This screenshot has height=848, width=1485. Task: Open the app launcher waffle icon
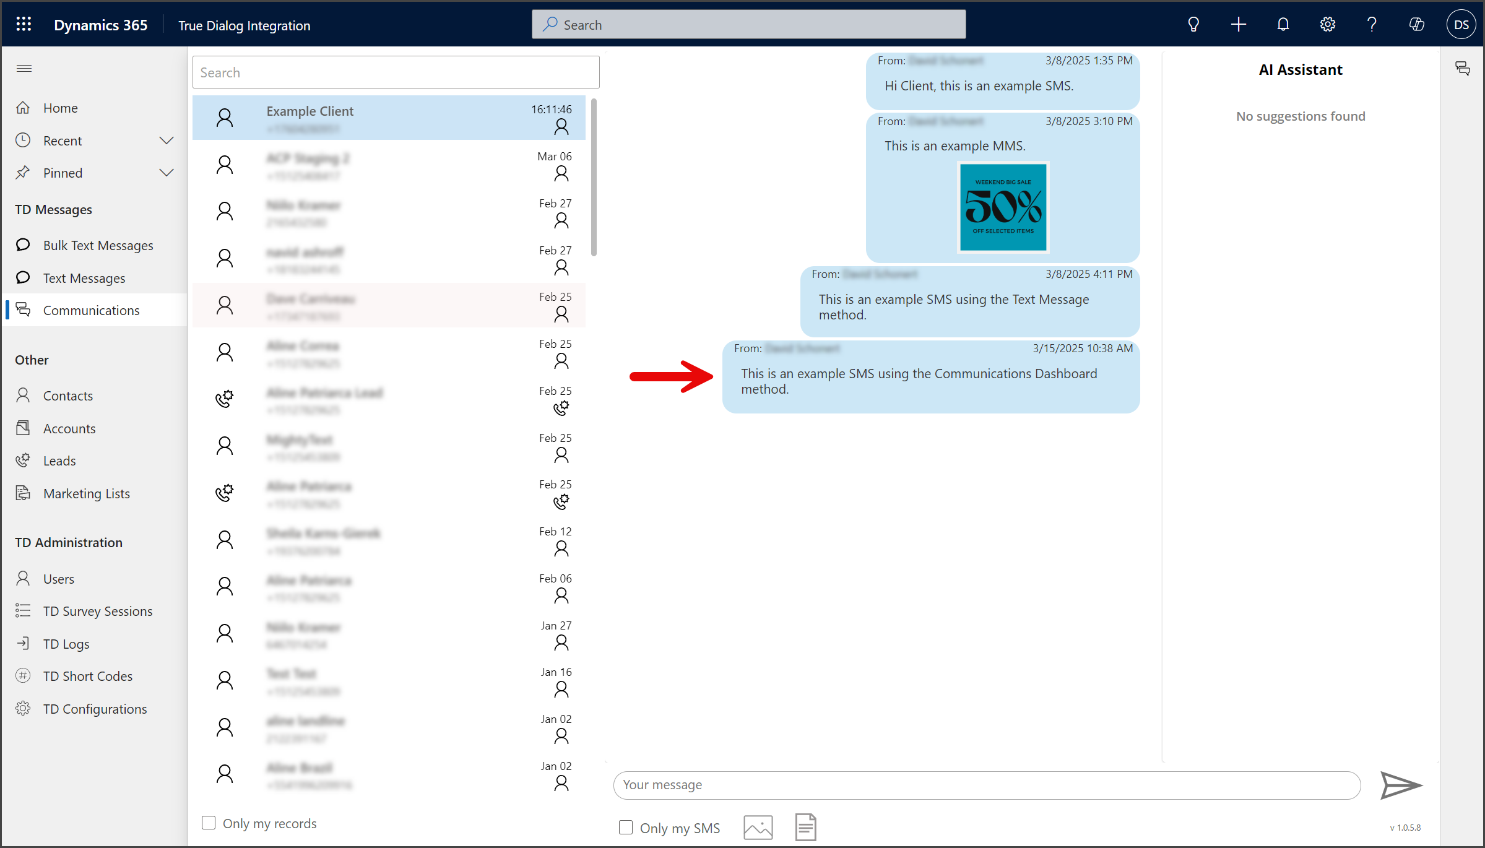click(24, 25)
